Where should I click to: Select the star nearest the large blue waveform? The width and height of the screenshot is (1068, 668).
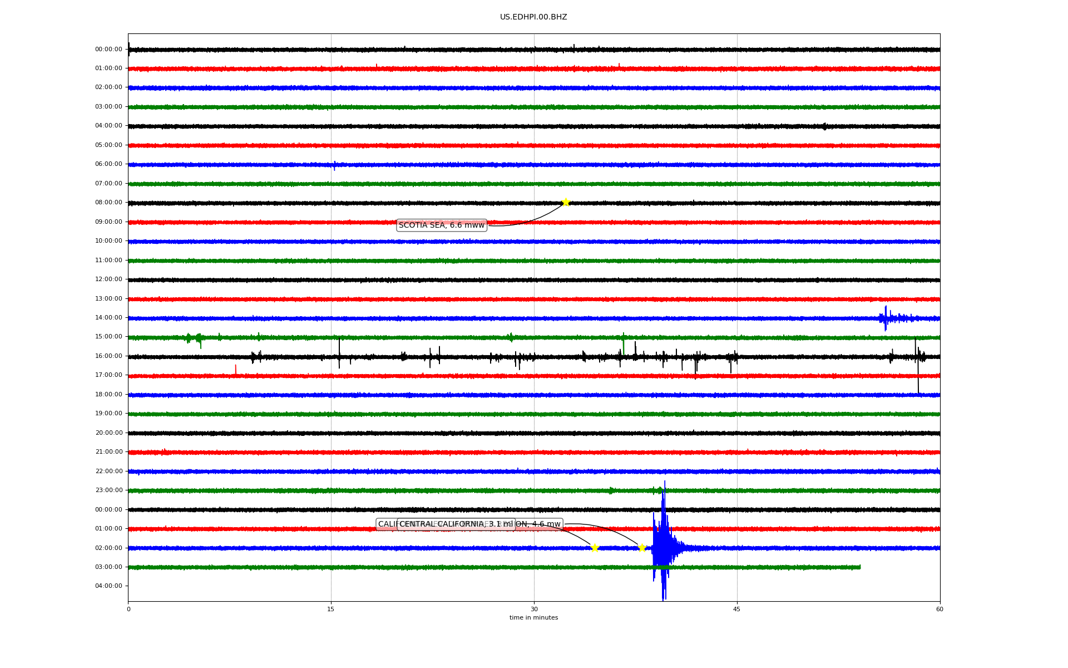coord(642,548)
